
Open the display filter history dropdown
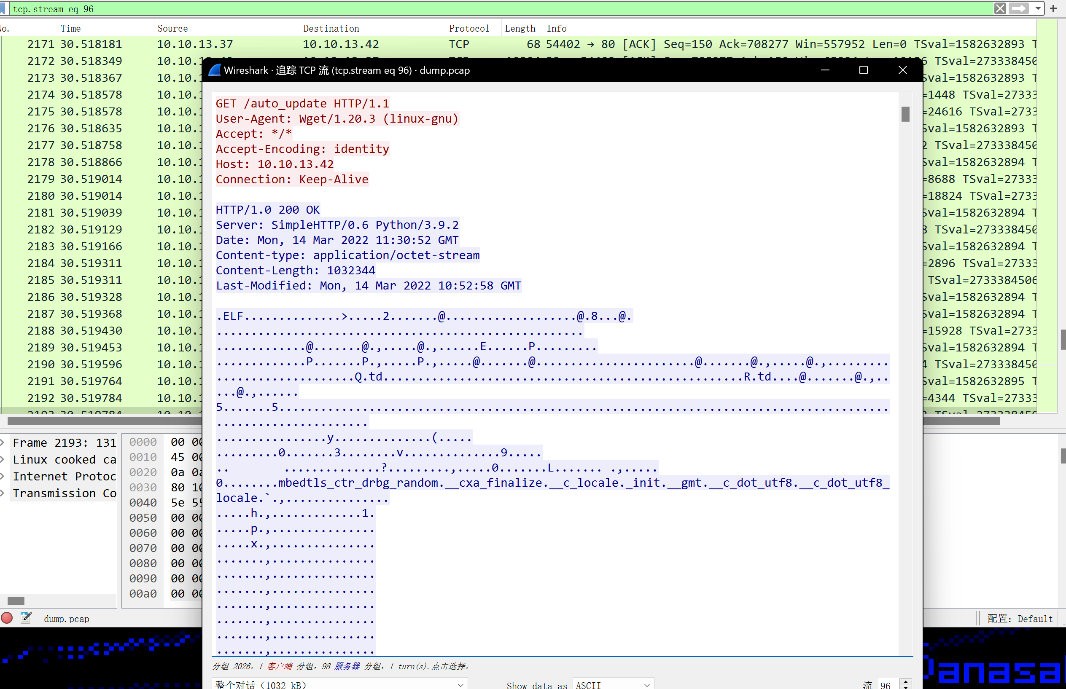pos(1038,8)
